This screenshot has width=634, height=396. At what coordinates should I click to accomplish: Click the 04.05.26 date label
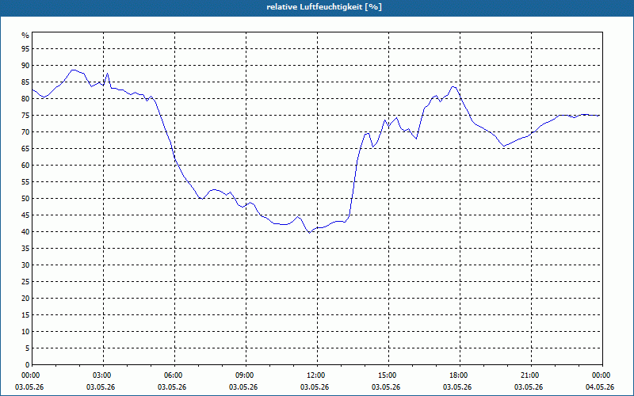pos(600,387)
